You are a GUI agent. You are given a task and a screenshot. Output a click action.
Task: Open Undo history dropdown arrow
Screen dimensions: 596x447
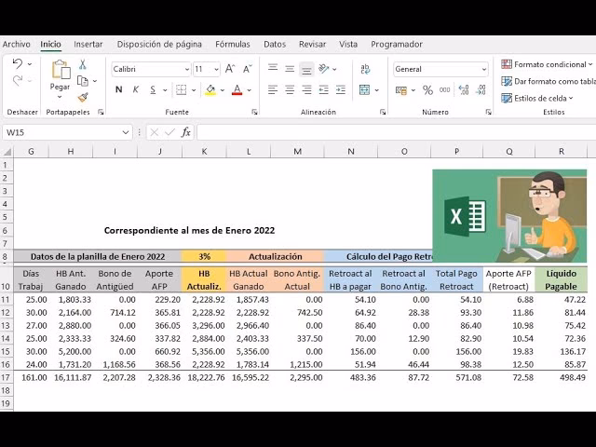coord(30,64)
